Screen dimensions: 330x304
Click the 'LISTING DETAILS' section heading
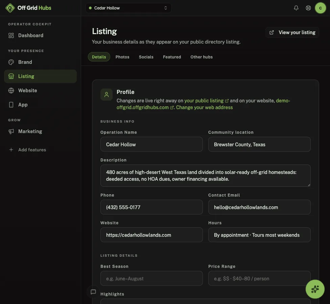click(119, 256)
